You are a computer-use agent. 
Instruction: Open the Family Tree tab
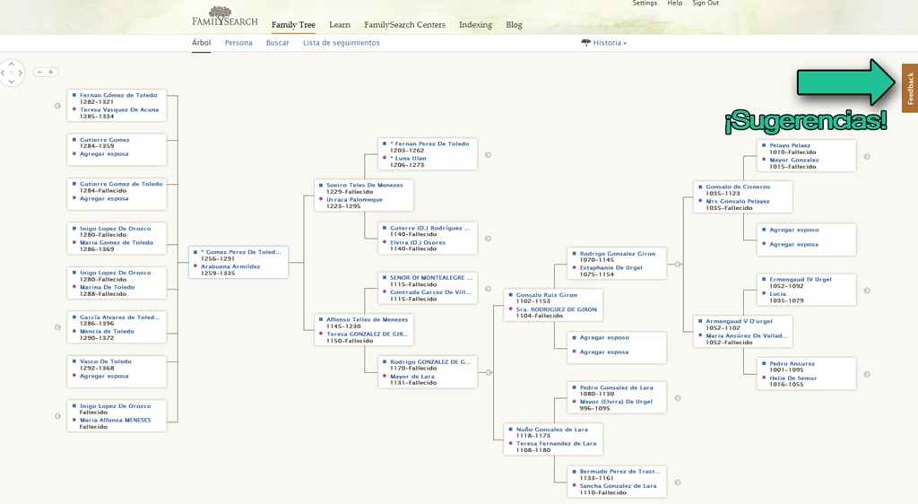(293, 24)
